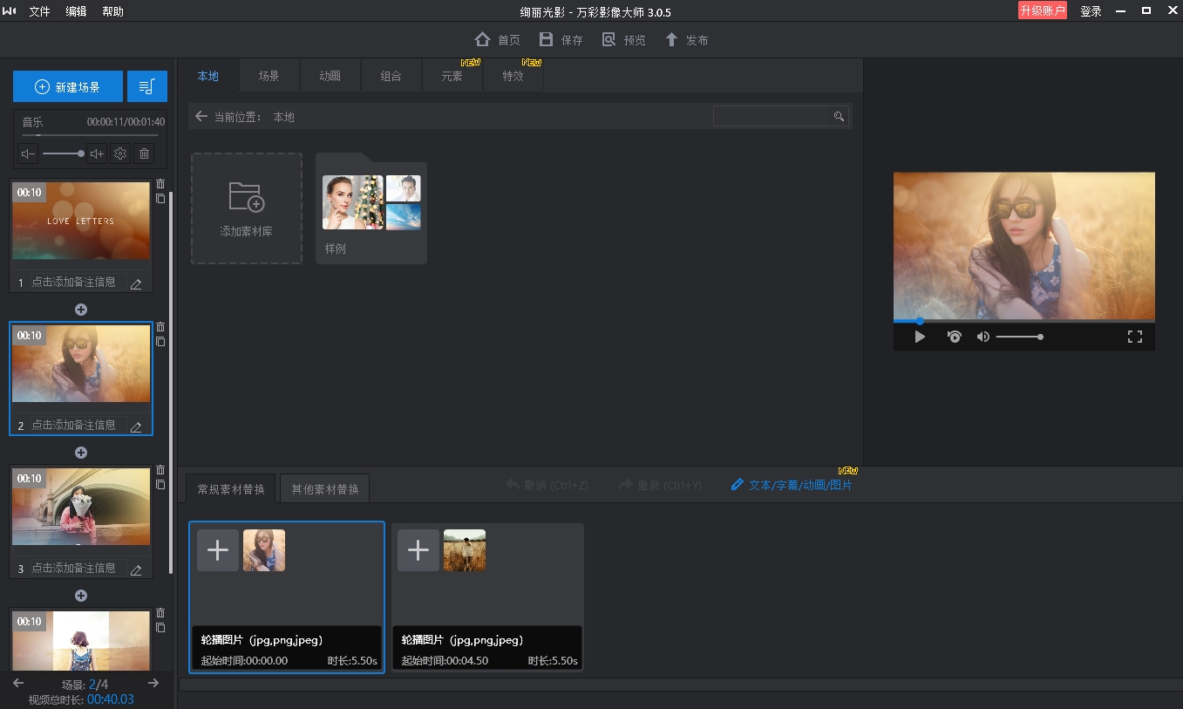Duplicate scene 3 with its copy icon

160,485
